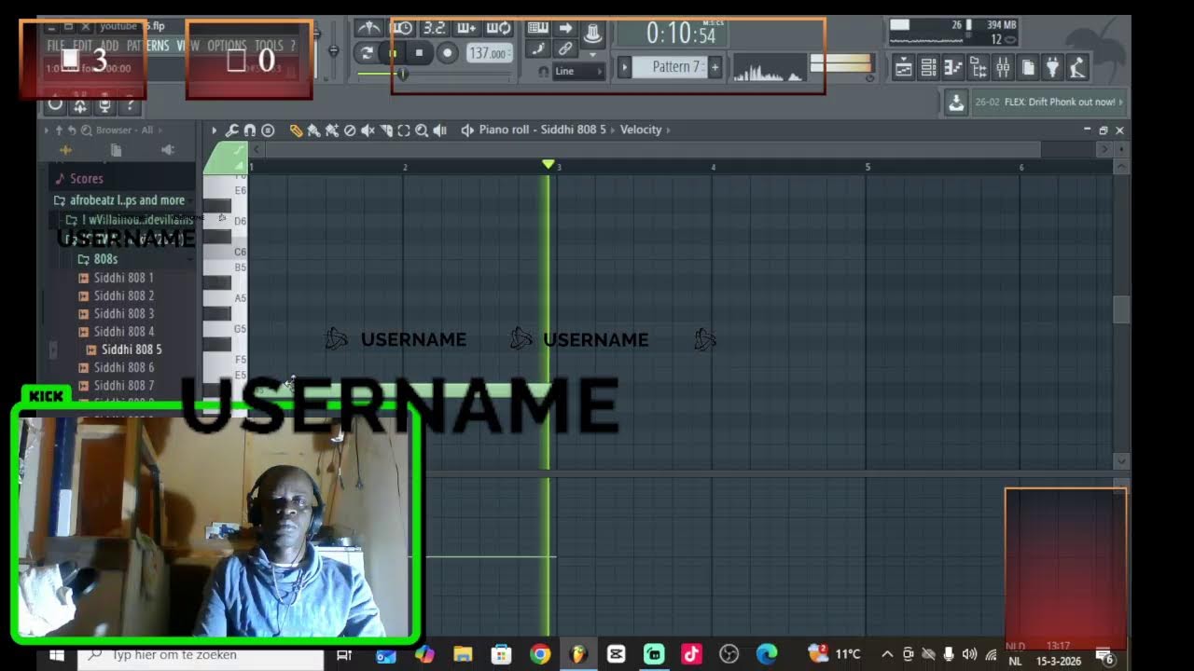Open the PATTERNS menu
This screenshot has width=1194, height=671.
tap(148, 45)
